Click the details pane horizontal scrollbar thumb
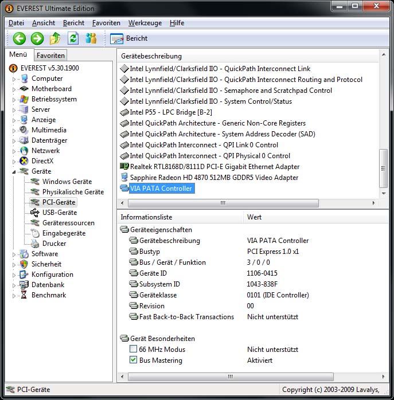 (231, 377)
